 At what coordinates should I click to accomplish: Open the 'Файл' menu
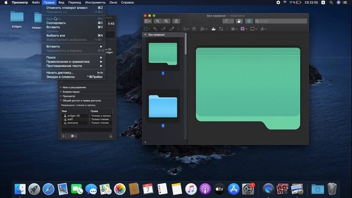[36, 2]
